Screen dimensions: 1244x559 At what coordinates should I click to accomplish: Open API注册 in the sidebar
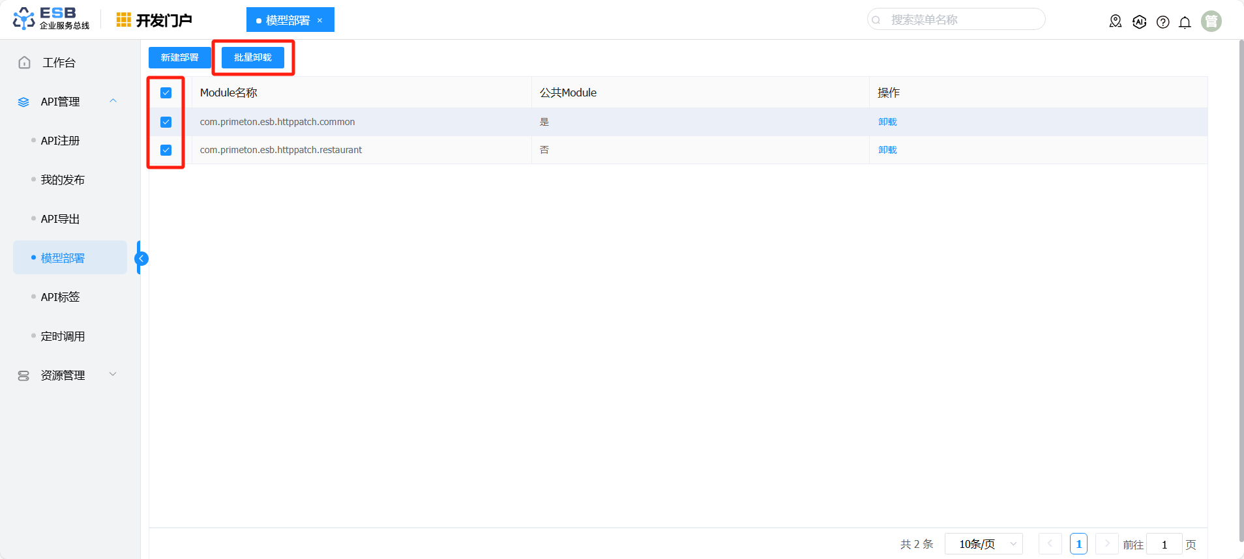(60, 141)
